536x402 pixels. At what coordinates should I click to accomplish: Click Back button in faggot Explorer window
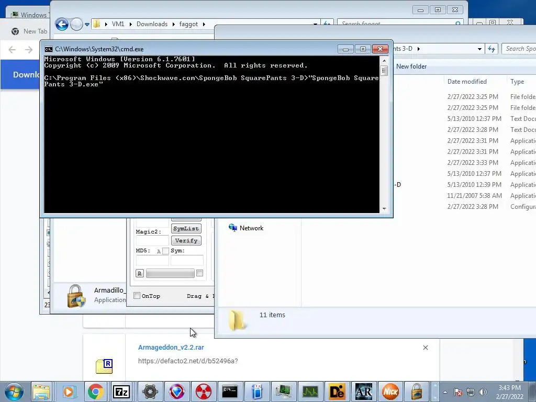(x=62, y=24)
